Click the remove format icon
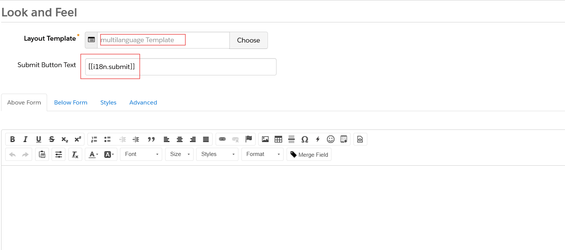Screen dimensions: 565x250 [75, 154]
